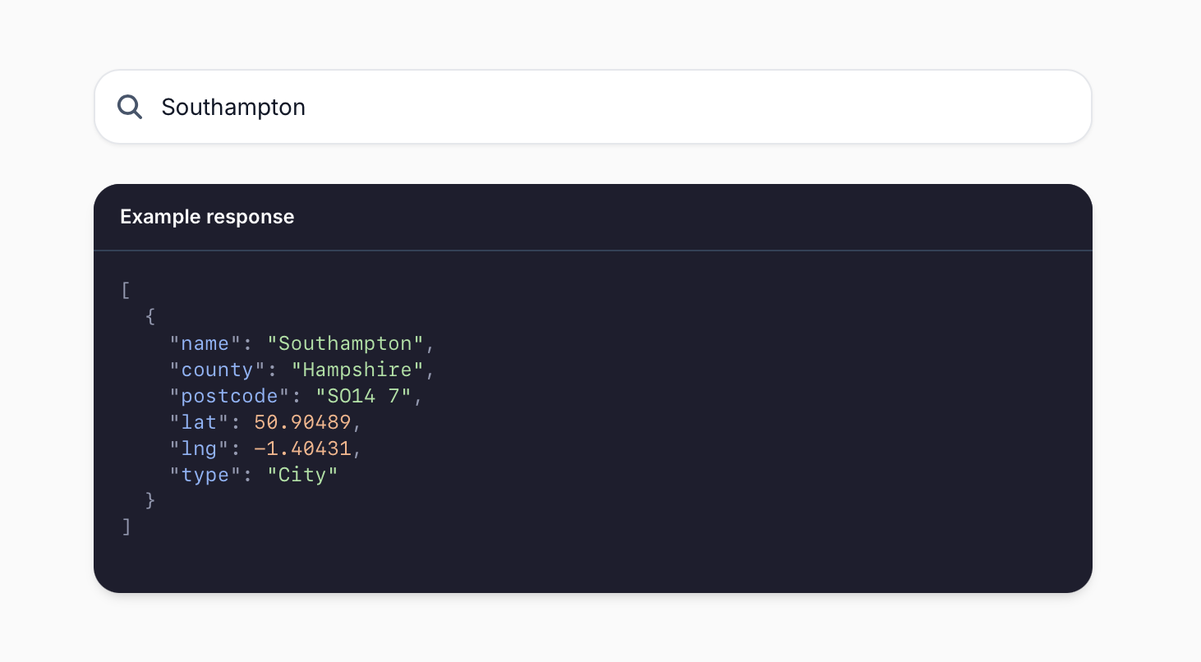The image size is (1201, 662).
Task: Click the "Hampshire" county value
Action: coord(357,370)
